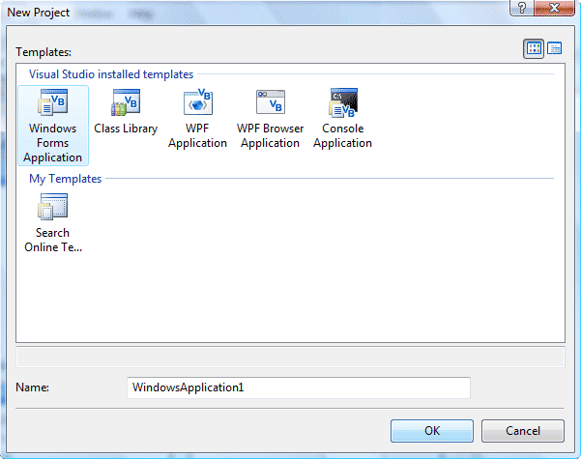Viewport: 581px width, 459px height.
Task: Select the WPF Browser Application icon
Action: coord(271,102)
